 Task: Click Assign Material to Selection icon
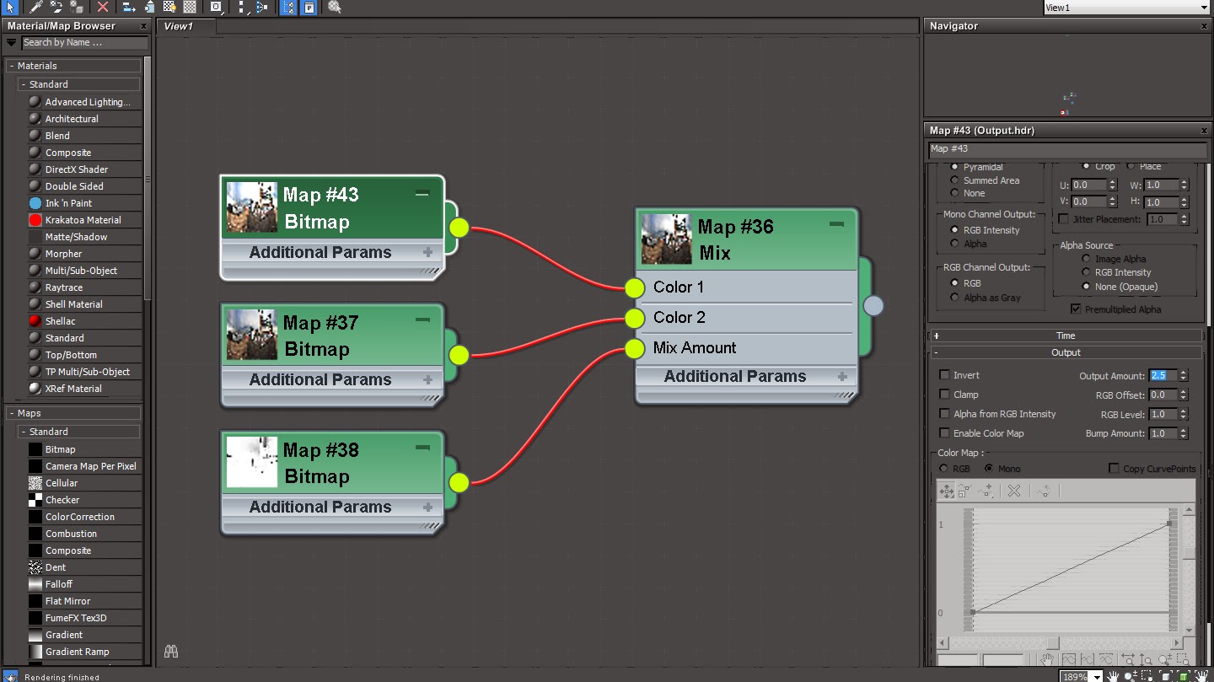tap(77, 7)
